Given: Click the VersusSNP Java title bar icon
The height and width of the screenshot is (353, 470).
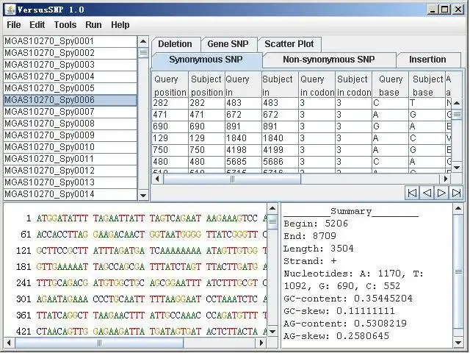Looking at the screenshot, I should (x=11, y=10).
